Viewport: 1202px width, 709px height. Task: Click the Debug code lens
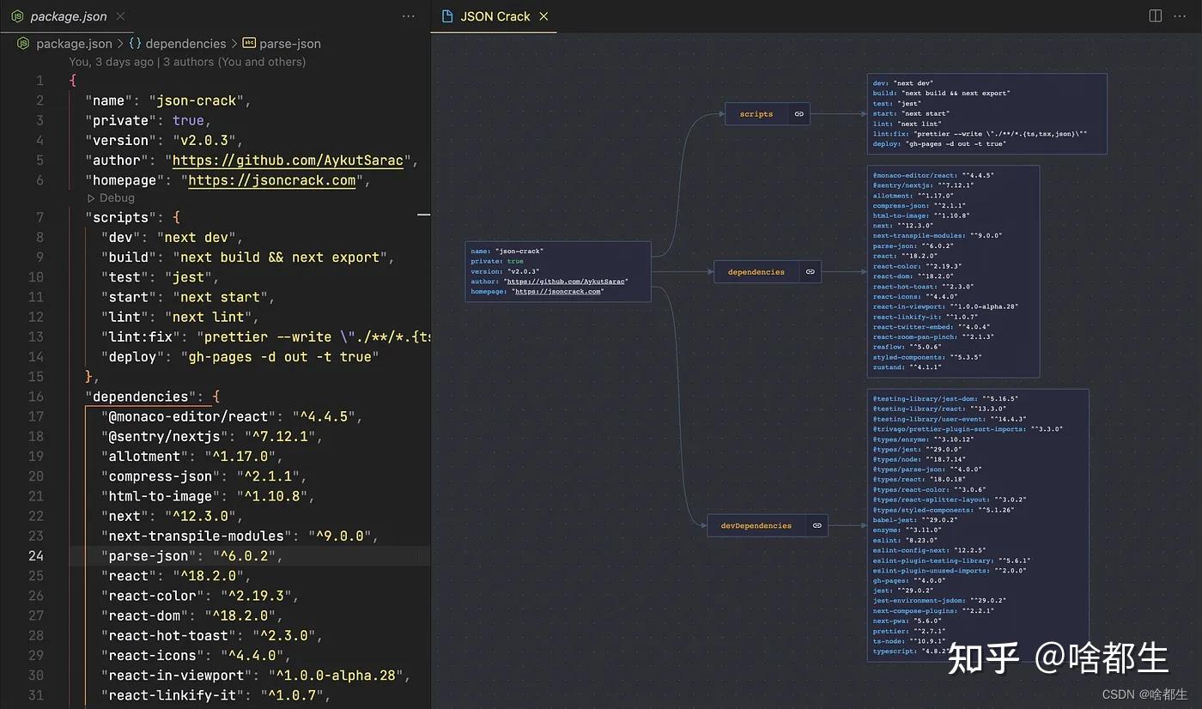111,198
